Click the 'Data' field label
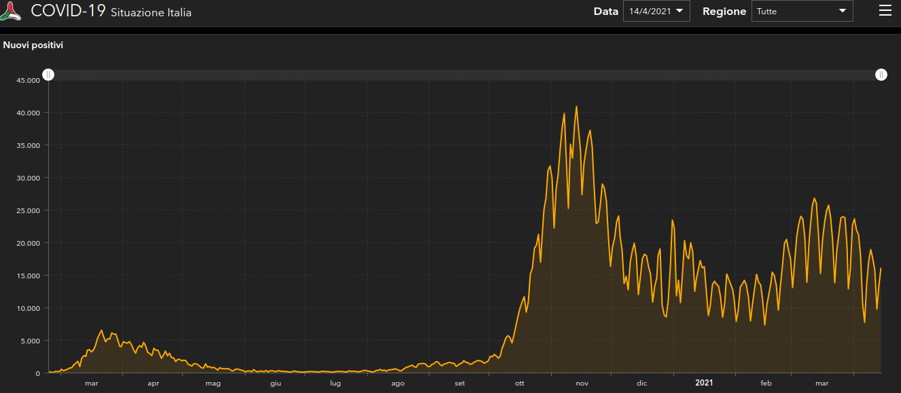Viewport: 901px width, 393px height. coord(605,12)
